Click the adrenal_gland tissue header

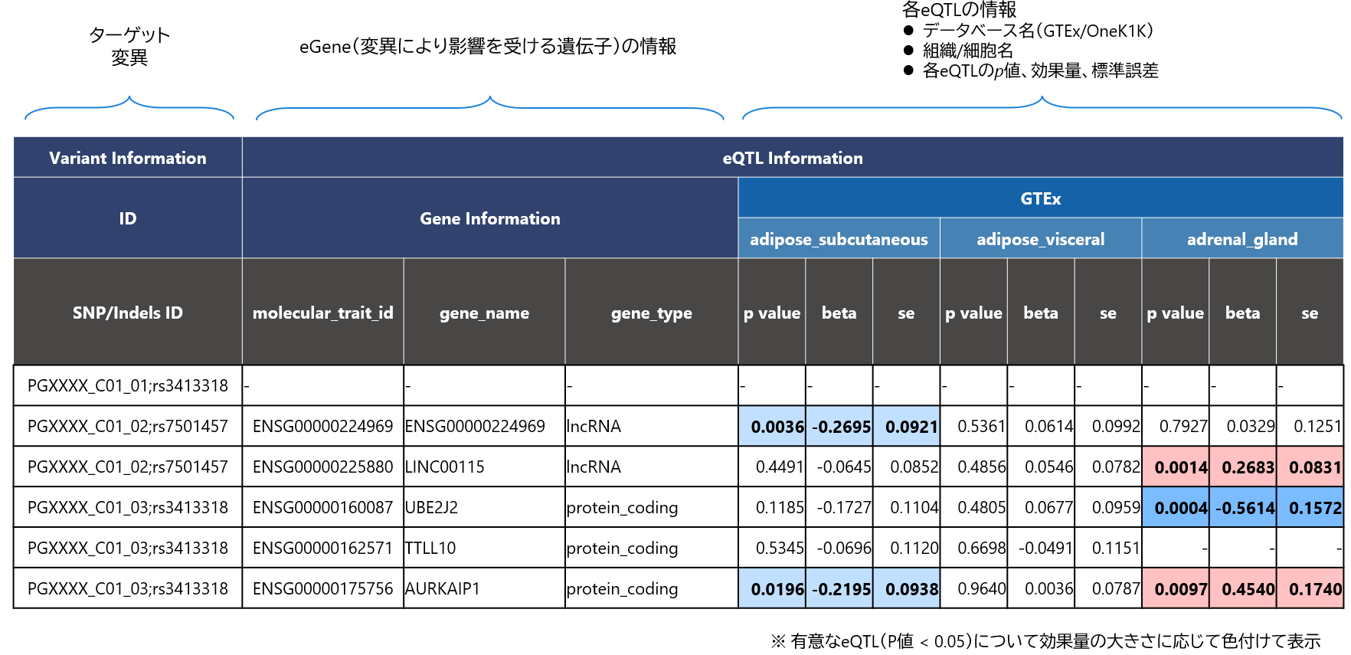click(x=1242, y=239)
